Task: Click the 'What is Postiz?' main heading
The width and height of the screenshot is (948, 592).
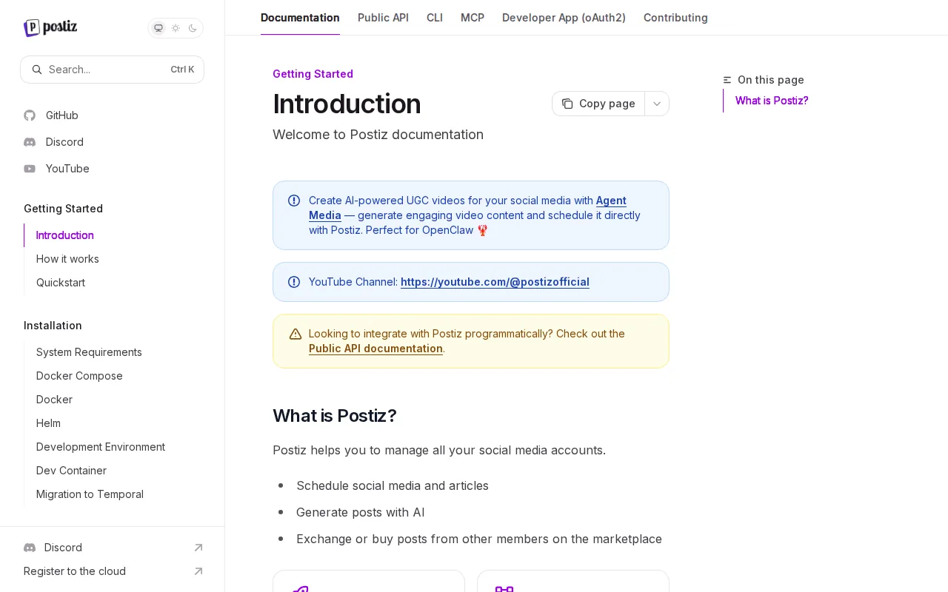Action: coord(335,416)
